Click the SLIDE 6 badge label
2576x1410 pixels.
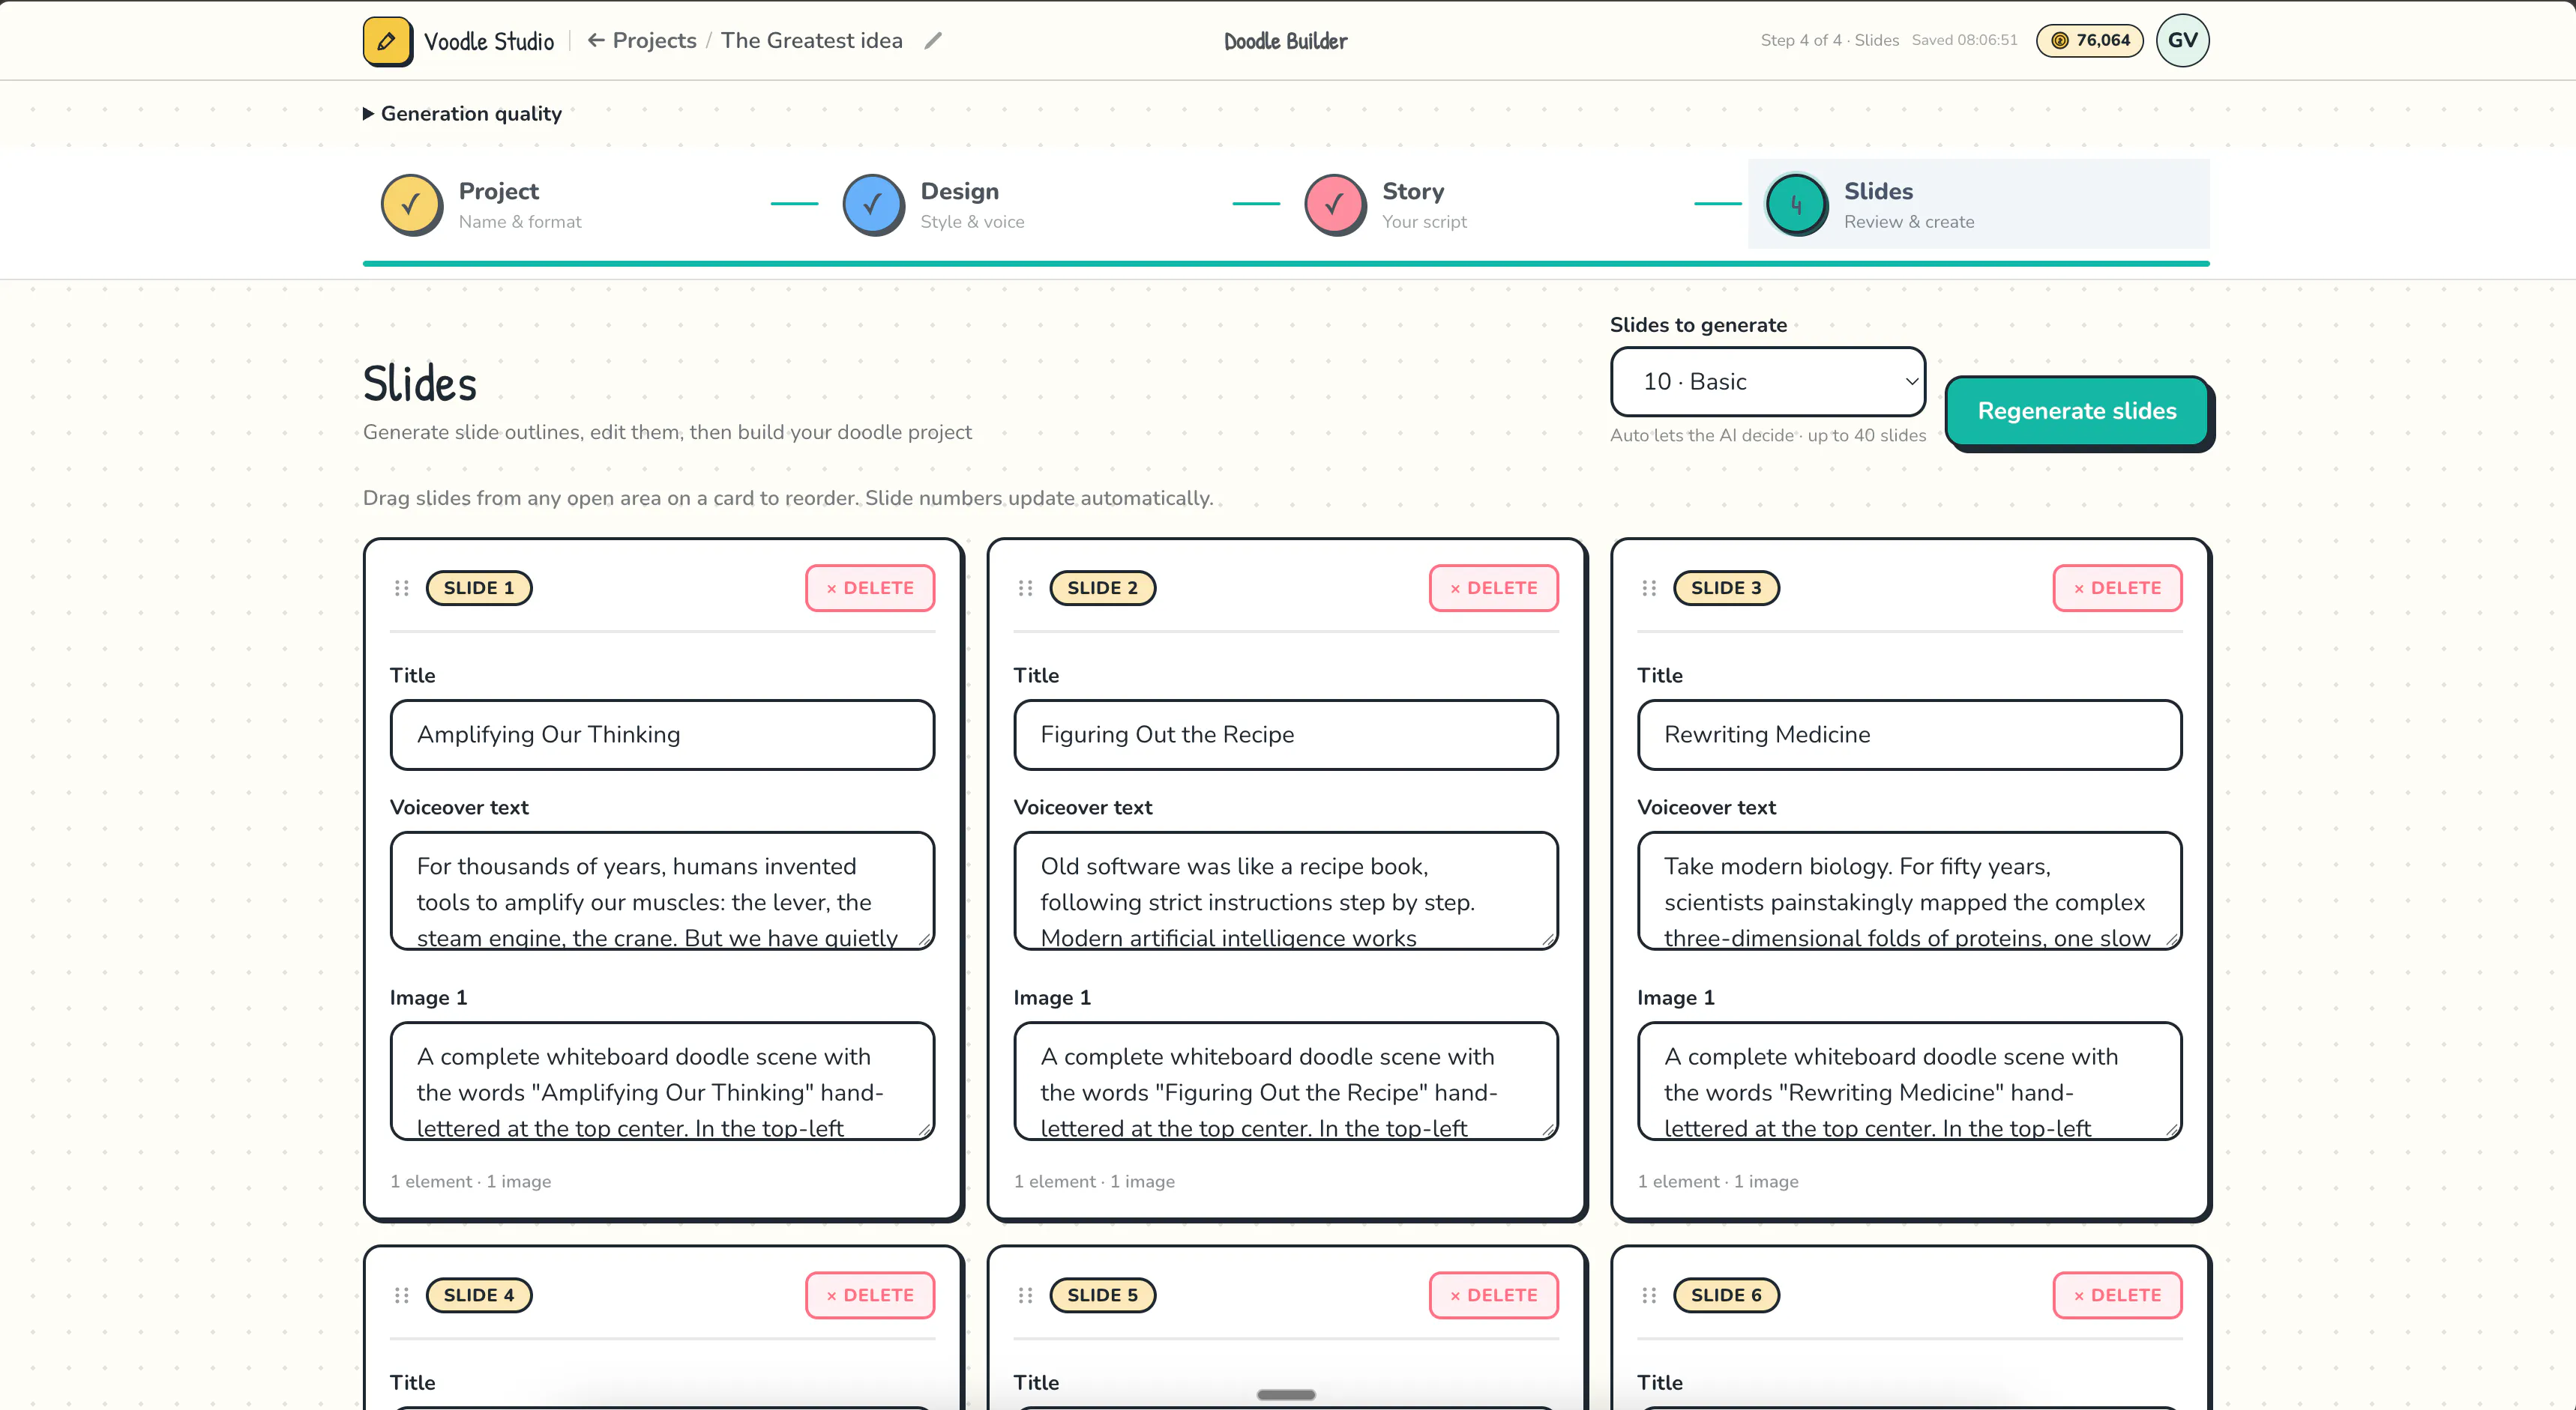pos(1726,1295)
